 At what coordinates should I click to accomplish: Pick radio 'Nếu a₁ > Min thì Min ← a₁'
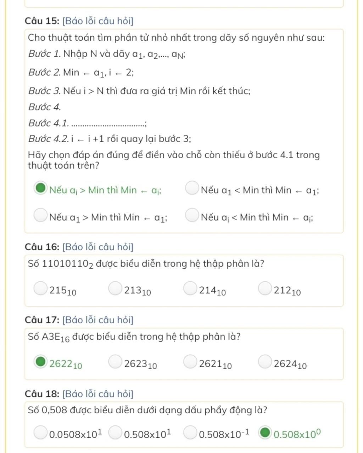[40, 215]
